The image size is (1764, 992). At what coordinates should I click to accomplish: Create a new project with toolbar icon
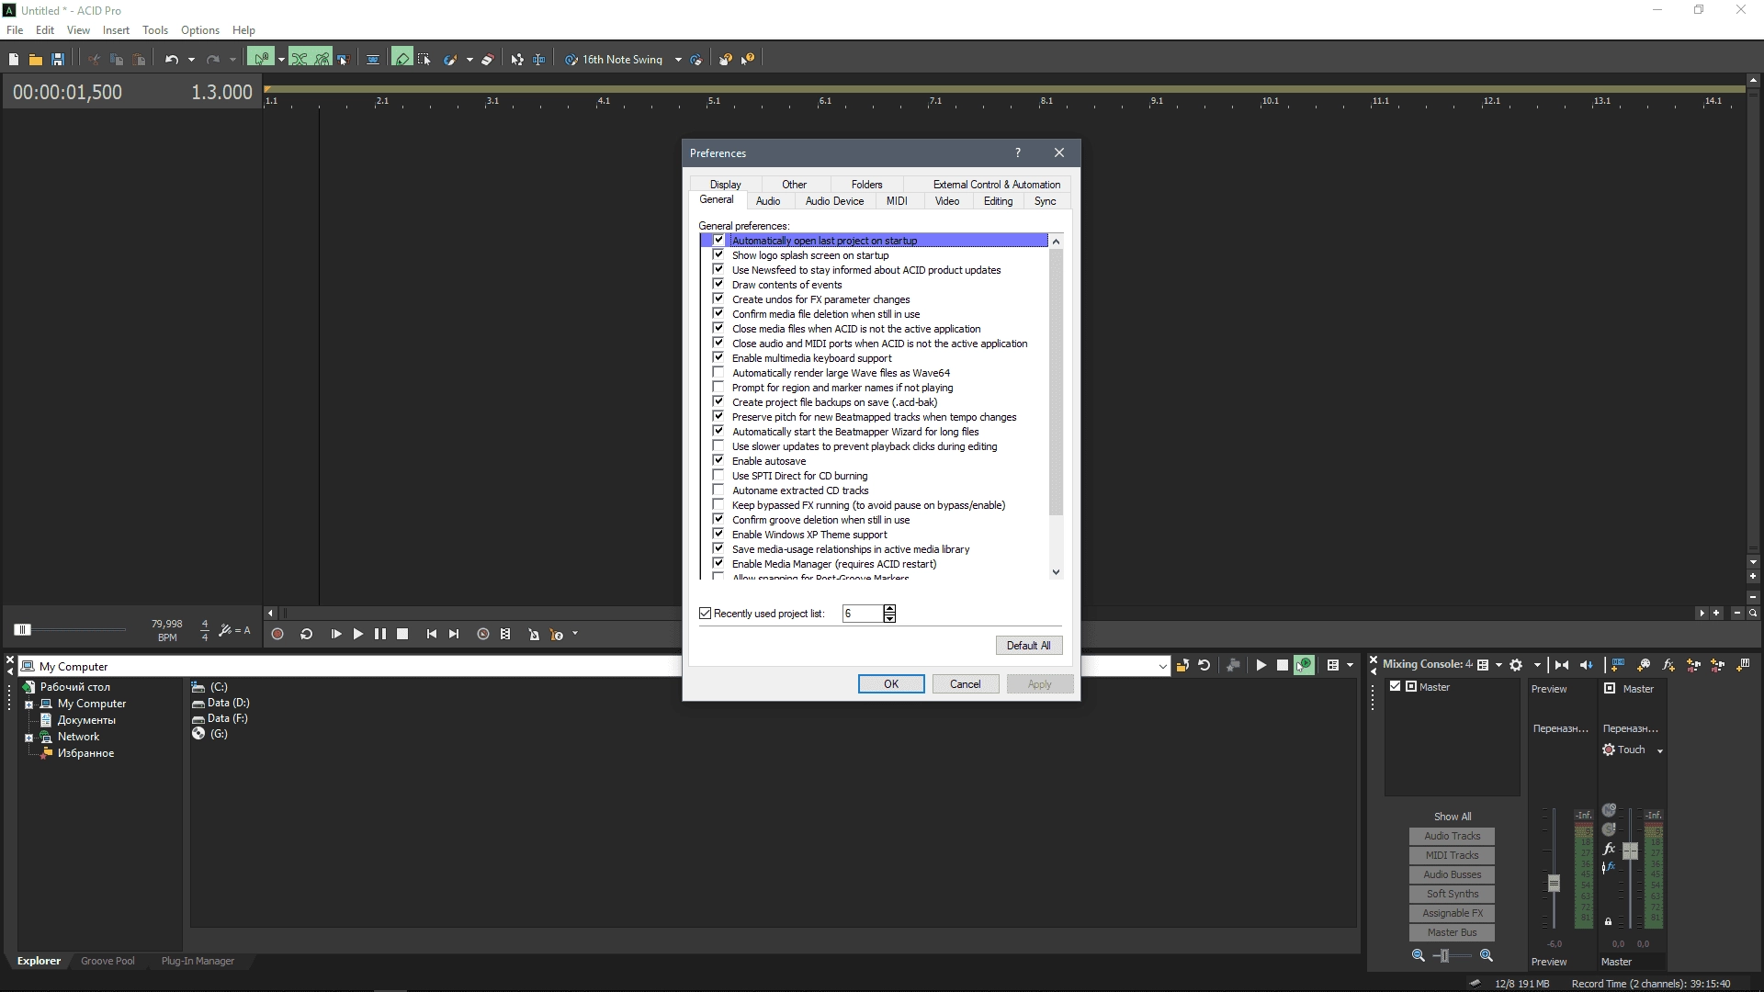pyautogui.click(x=14, y=60)
